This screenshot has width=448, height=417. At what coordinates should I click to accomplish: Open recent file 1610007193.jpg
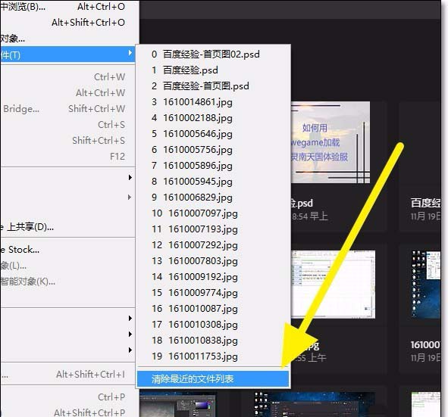213,229
